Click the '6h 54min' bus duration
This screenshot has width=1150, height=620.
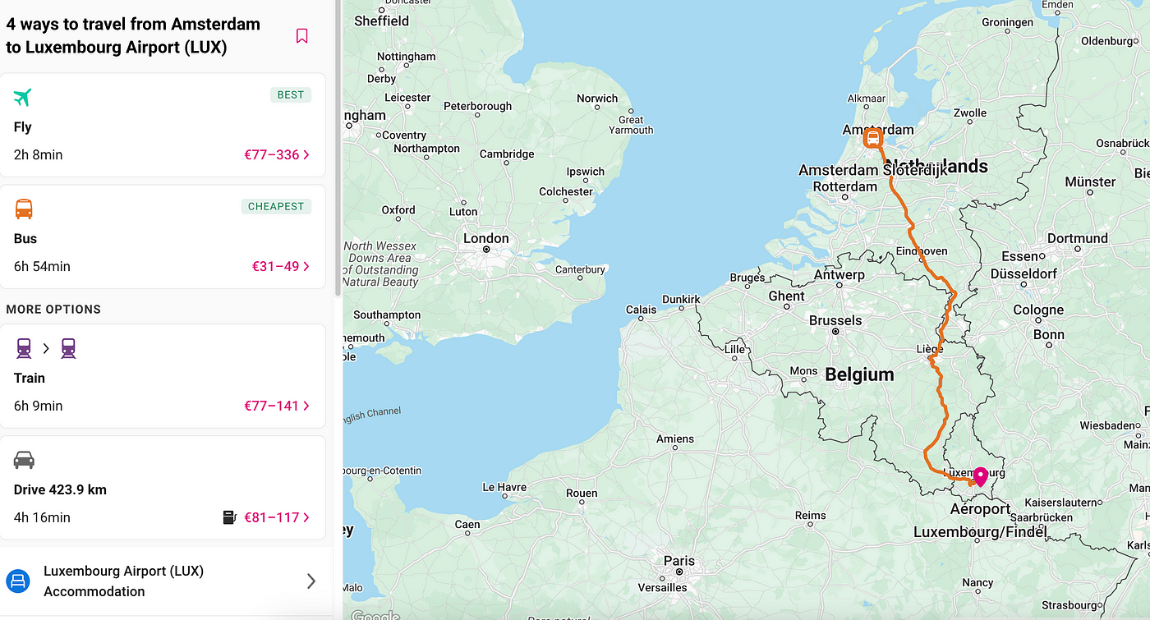(x=42, y=266)
